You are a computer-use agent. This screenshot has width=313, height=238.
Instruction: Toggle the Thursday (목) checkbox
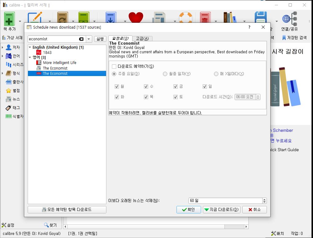(146, 97)
